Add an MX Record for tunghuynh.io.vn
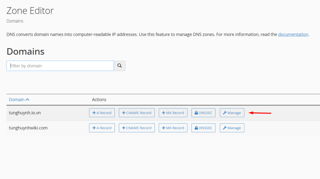Image resolution: width=320 pixels, height=179 pixels. pos(173,113)
